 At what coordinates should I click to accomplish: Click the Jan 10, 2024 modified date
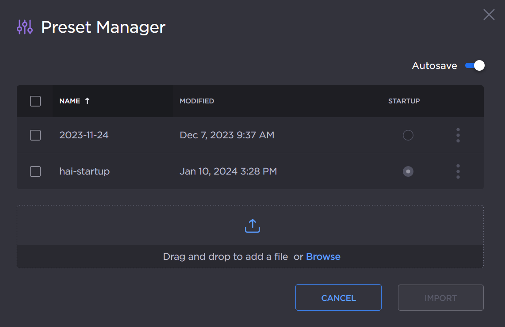pos(228,171)
